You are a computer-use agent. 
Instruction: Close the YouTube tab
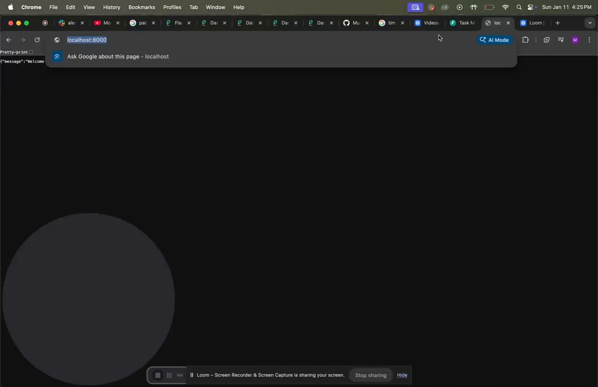pyautogui.click(x=118, y=23)
